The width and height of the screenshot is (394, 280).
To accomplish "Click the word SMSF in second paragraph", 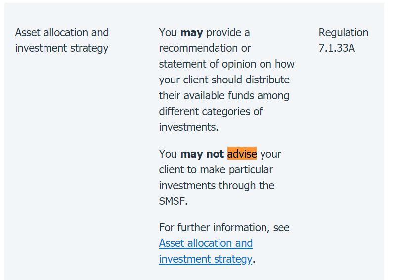I will [x=173, y=201].
